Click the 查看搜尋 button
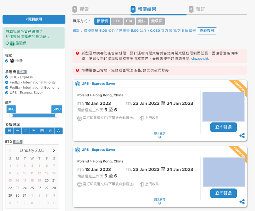Screen dimensions: 255x211 (207, 31)
